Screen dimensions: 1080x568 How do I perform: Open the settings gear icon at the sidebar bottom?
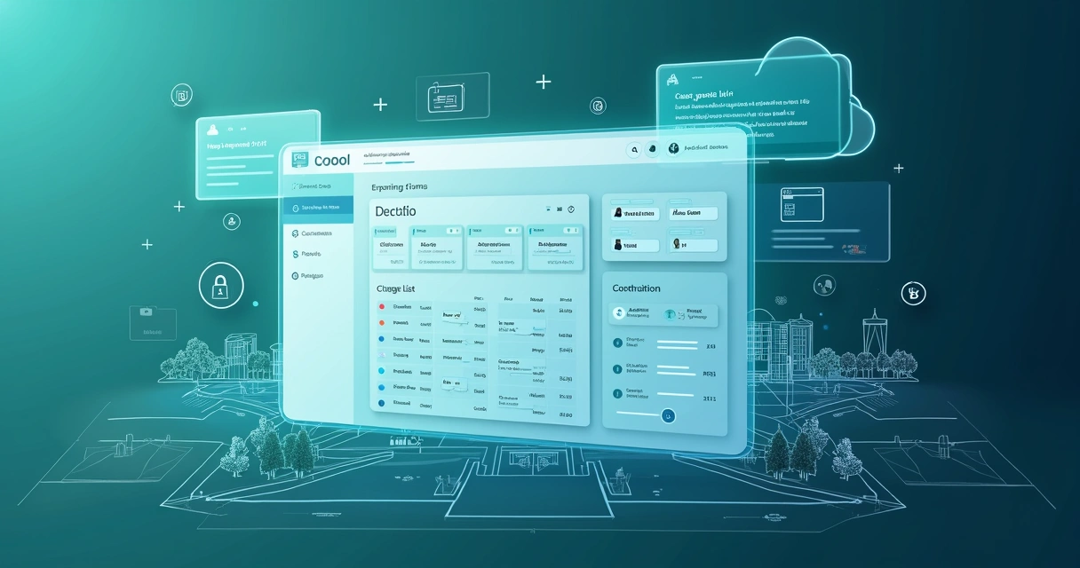pos(295,276)
